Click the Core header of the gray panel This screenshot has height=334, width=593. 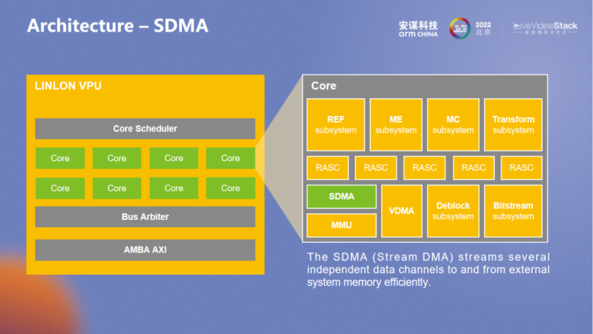point(324,86)
